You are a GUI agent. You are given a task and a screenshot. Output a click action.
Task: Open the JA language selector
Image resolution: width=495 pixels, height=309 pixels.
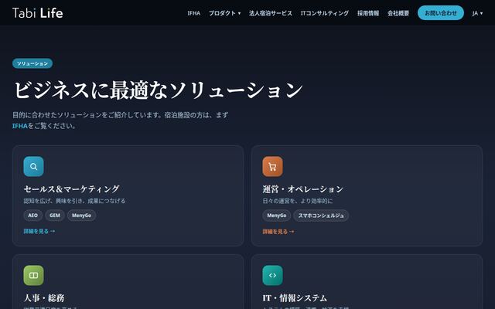pyautogui.click(x=477, y=13)
